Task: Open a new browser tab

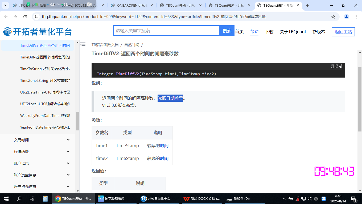Action: click(x=307, y=5)
